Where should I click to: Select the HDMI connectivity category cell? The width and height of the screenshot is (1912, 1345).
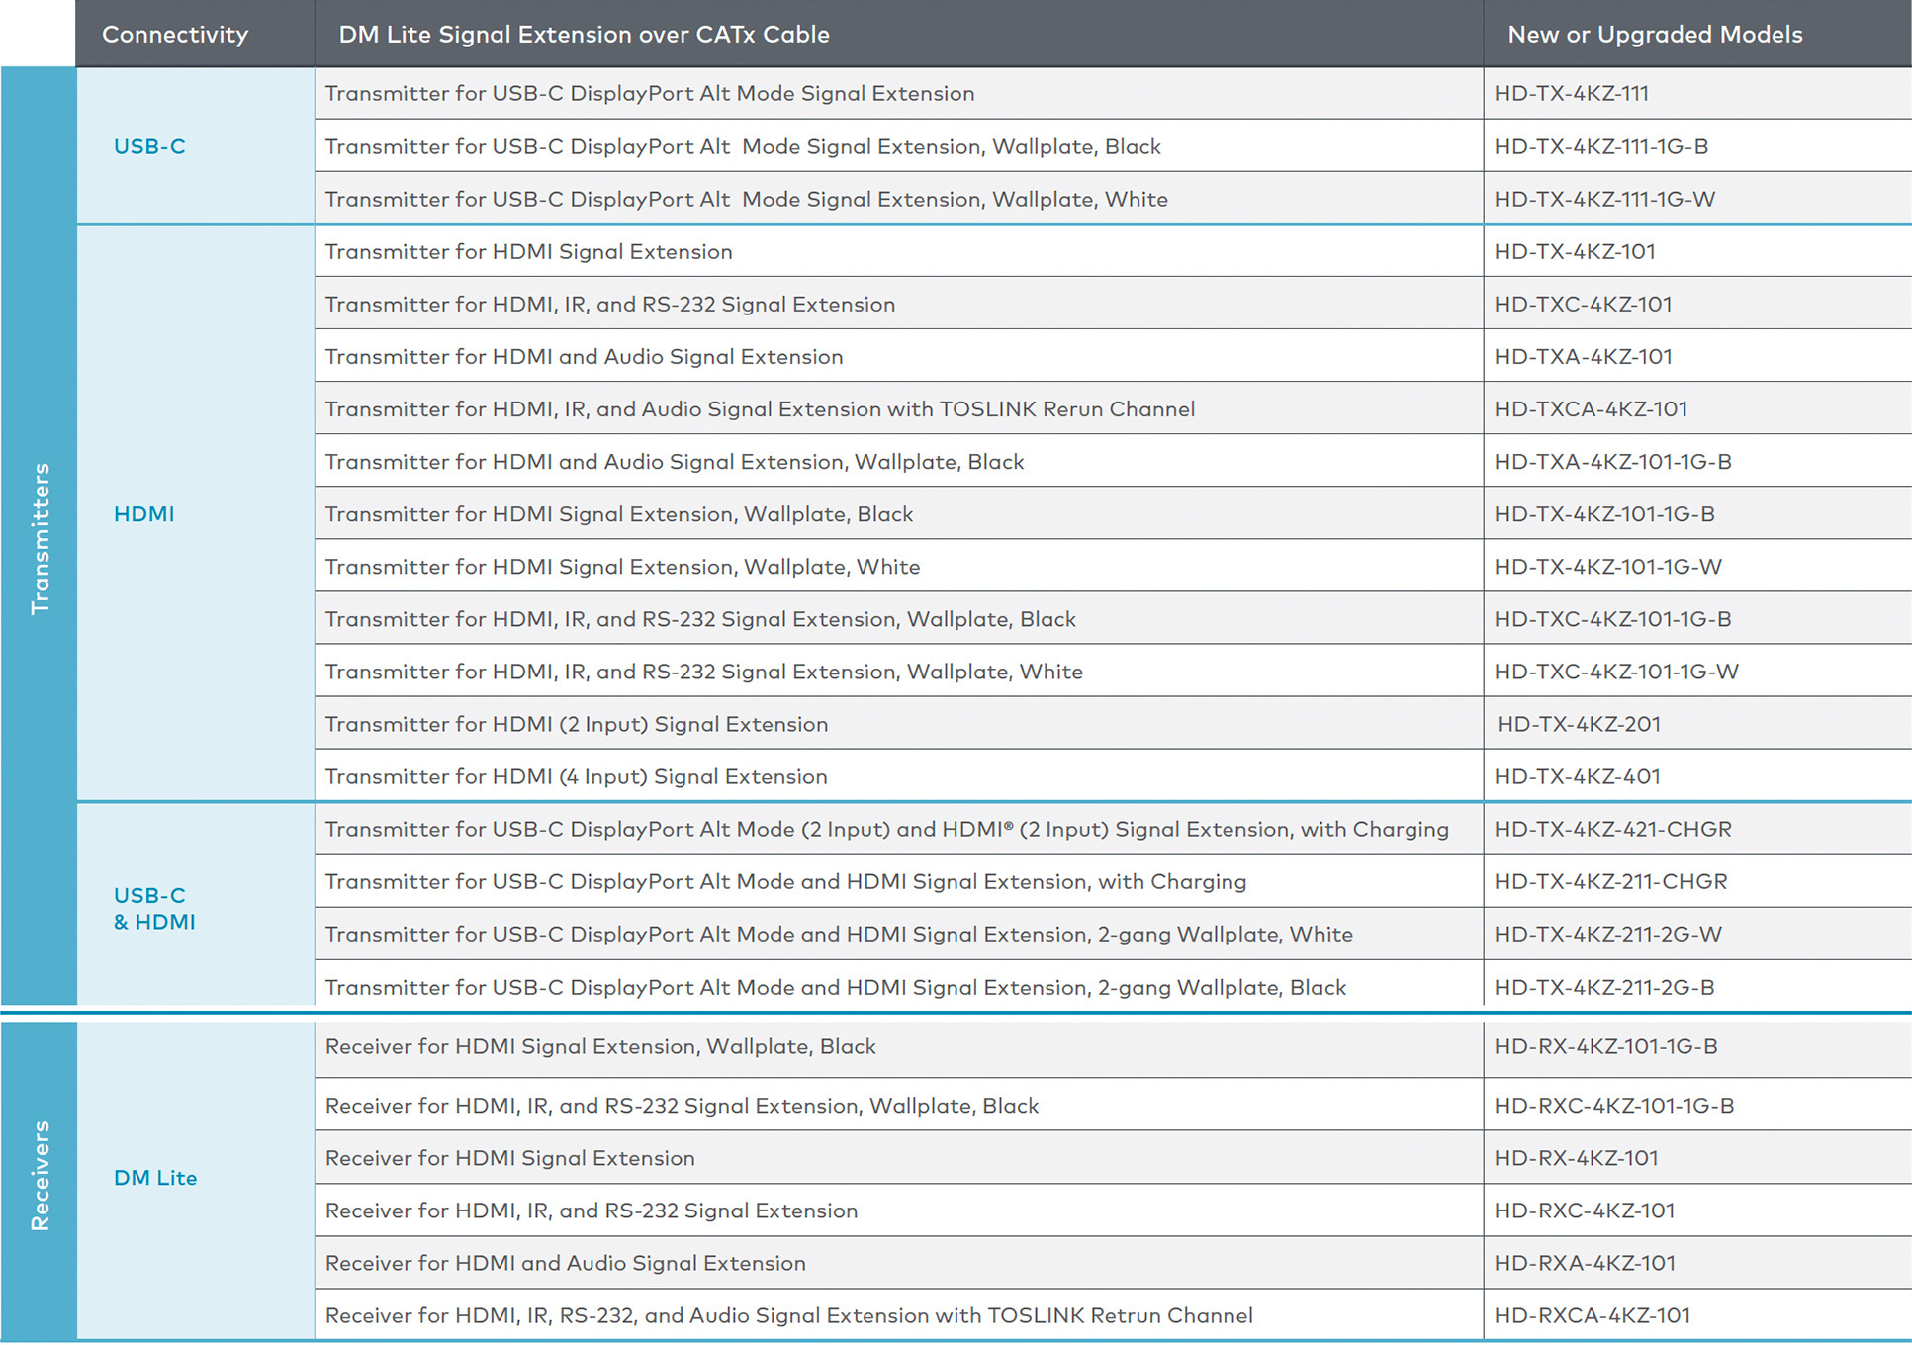(x=144, y=514)
